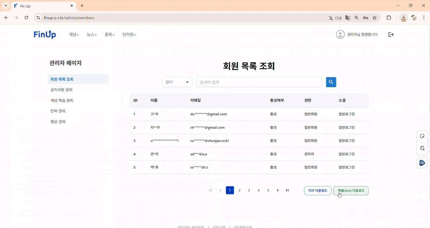430x228 pixels.
Task: Click the PDF 다운로드 button
Action: [x=317, y=190]
